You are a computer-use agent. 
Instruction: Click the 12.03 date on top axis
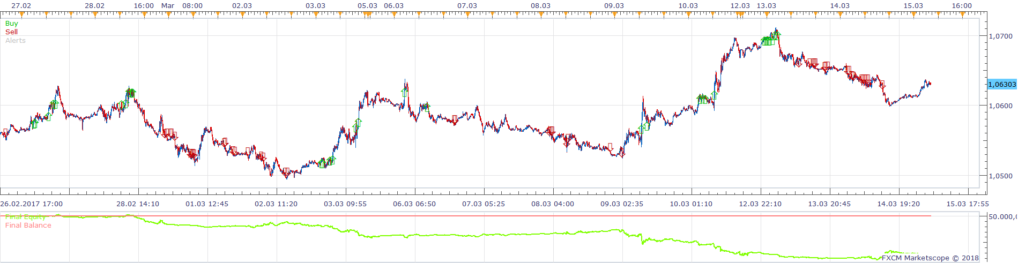pyautogui.click(x=740, y=6)
